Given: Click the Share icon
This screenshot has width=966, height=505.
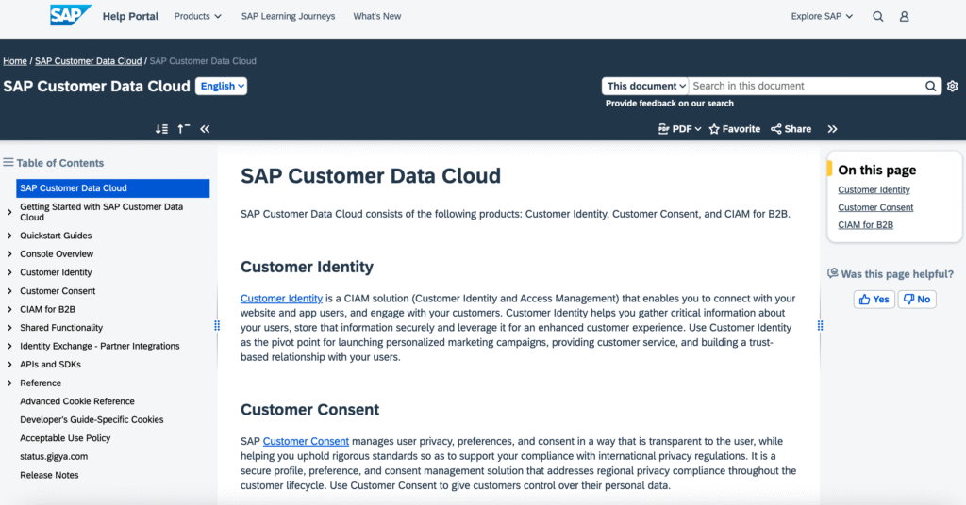Looking at the screenshot, I should [776, 129].
